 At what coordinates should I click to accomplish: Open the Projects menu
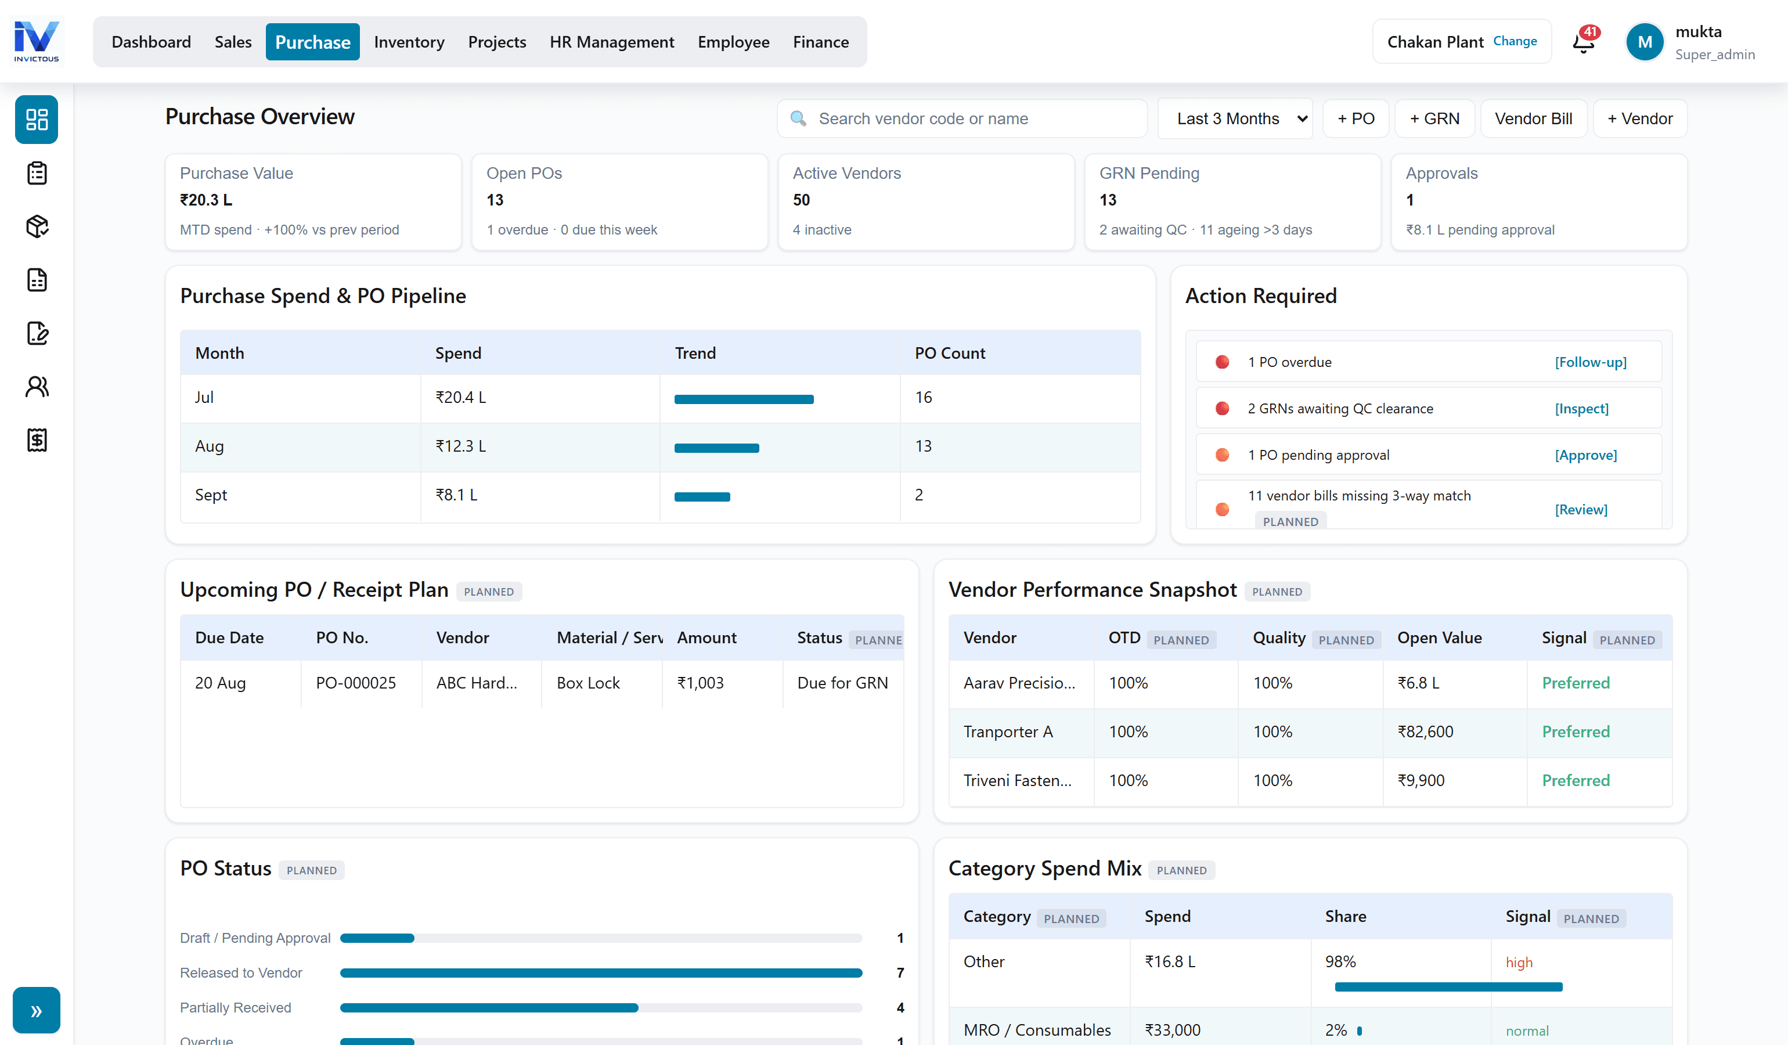497,42
